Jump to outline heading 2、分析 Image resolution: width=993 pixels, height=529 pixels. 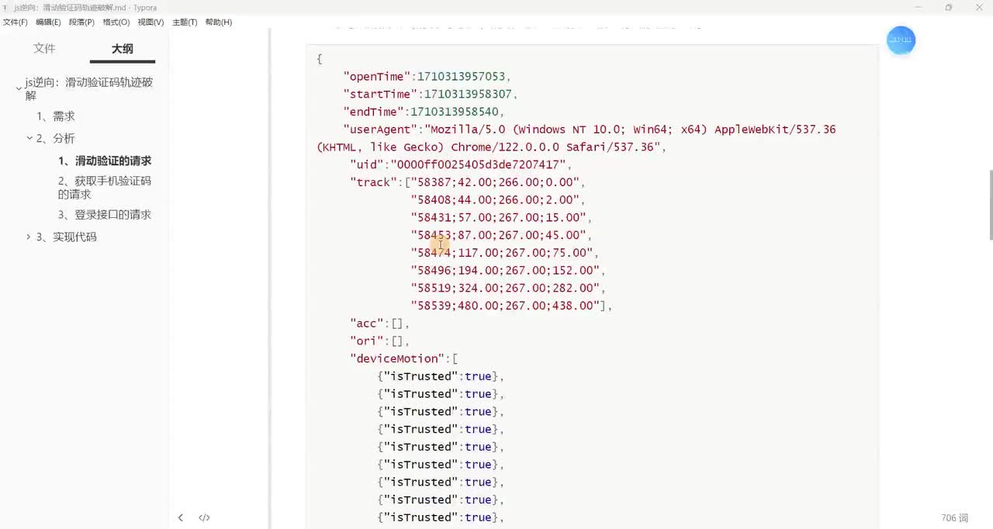(56, 138)
